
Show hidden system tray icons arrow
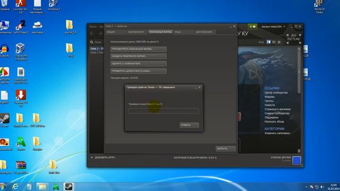click(x=307, y=187)
